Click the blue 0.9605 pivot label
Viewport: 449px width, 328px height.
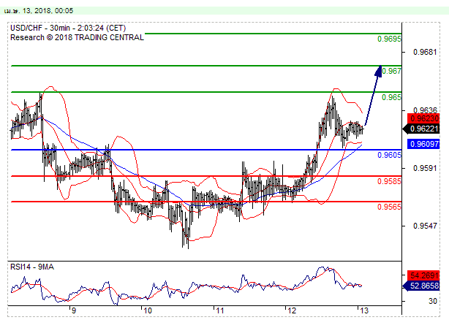point(389,155)
